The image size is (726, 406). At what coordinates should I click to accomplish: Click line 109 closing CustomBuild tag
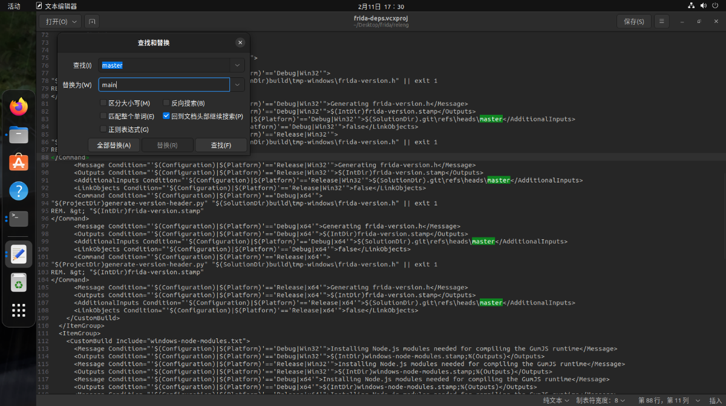pos(93,318)
